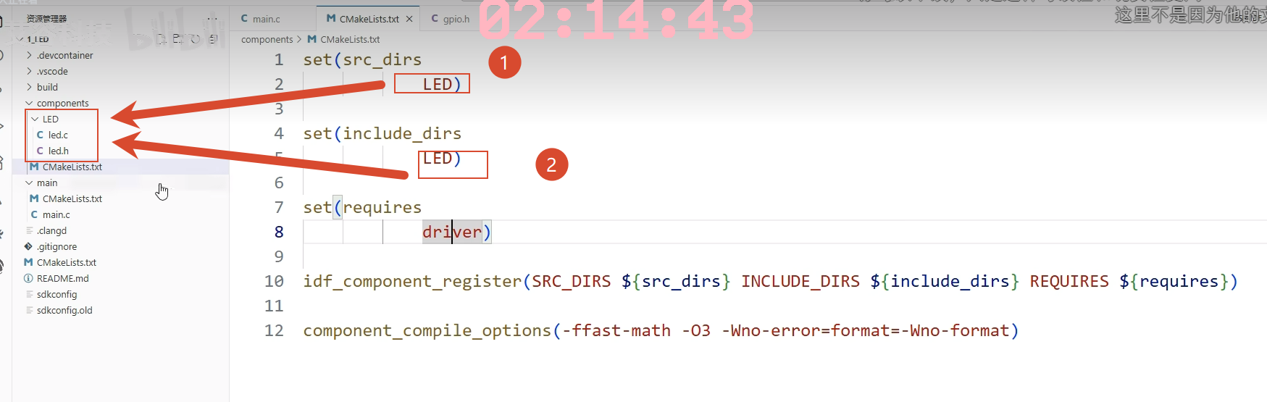
Task: Collapse the components folder
Action: click(x=29, y=103)
